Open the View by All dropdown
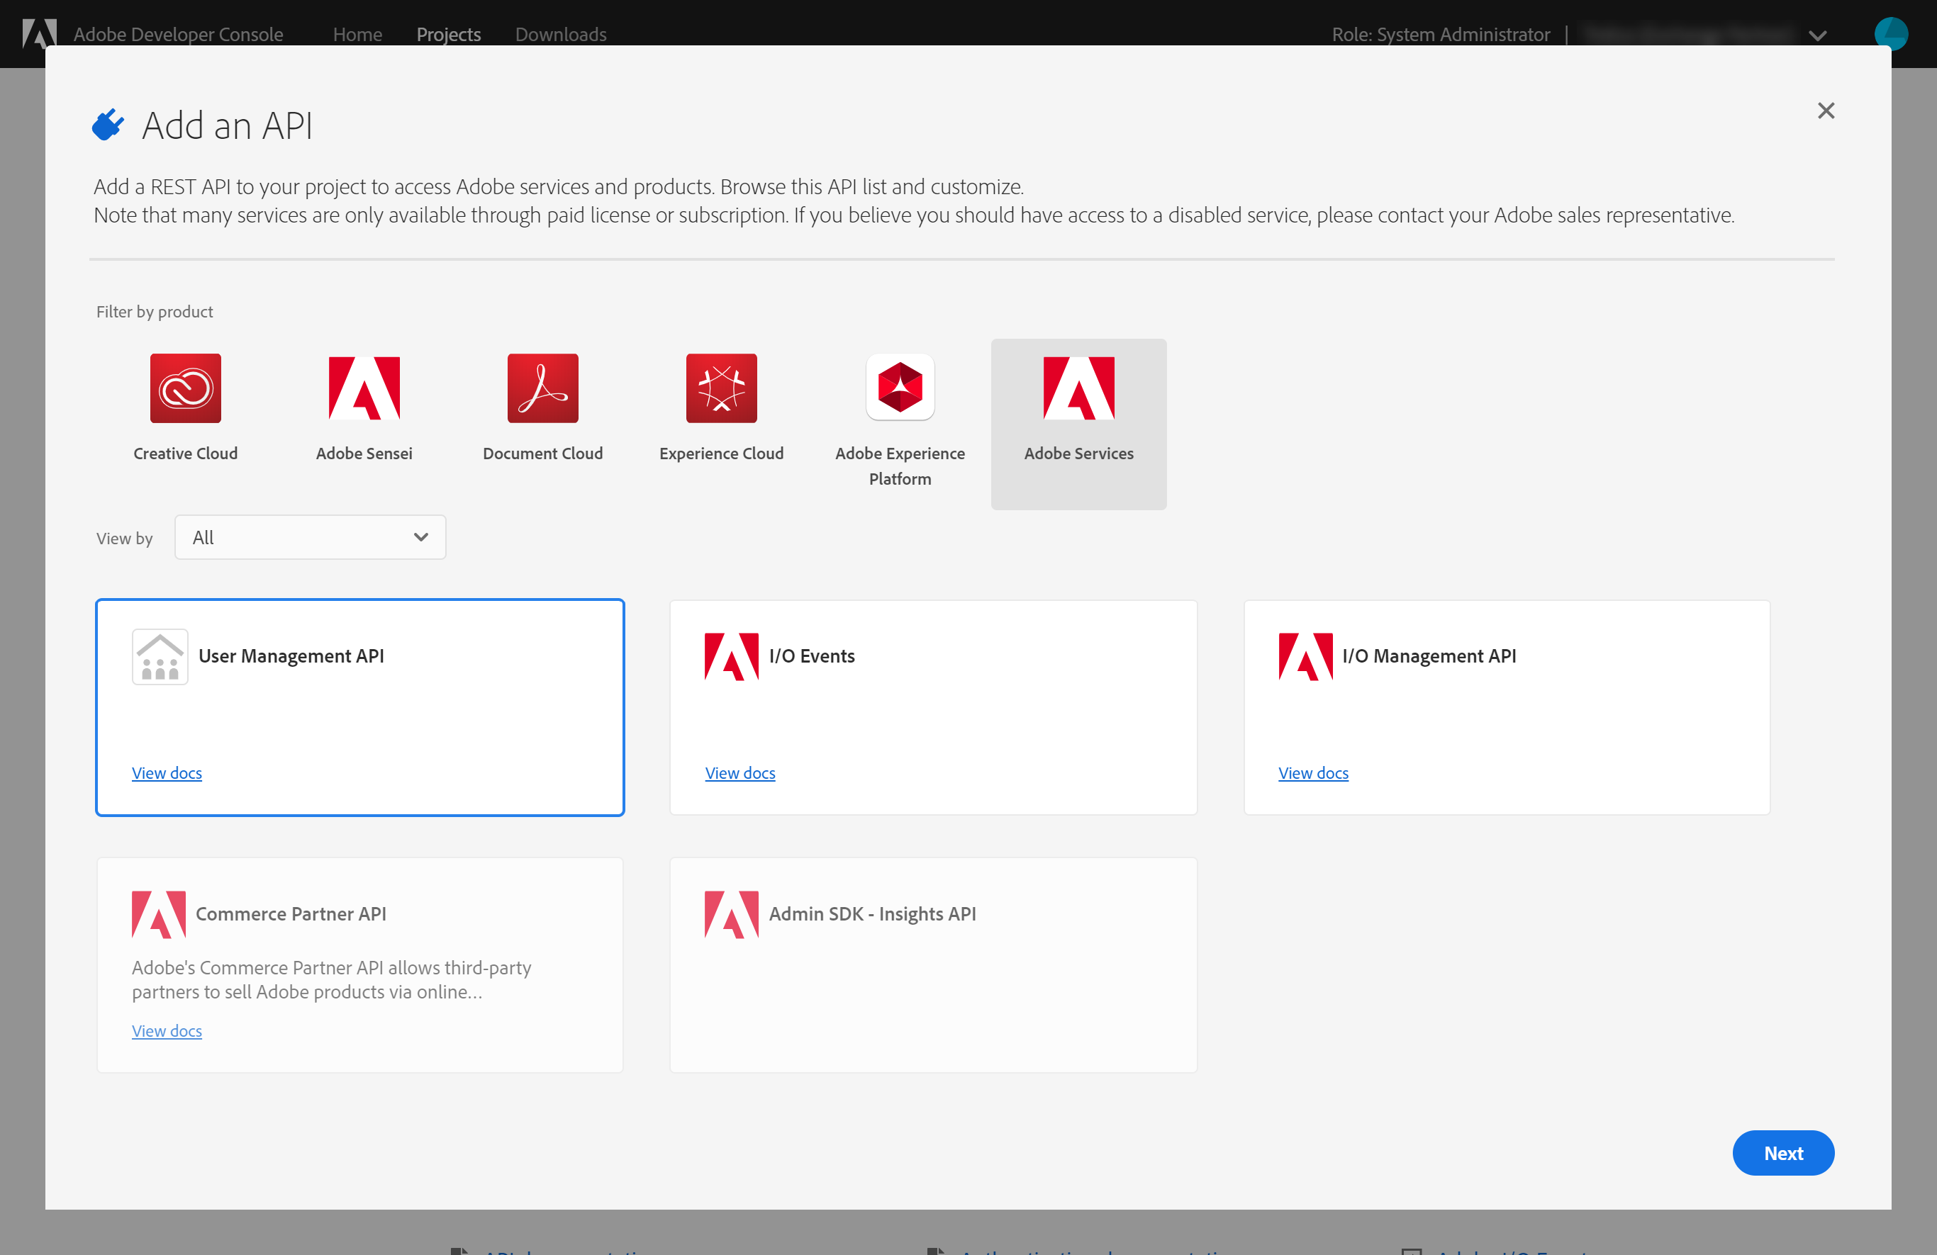 coord(310,537)
